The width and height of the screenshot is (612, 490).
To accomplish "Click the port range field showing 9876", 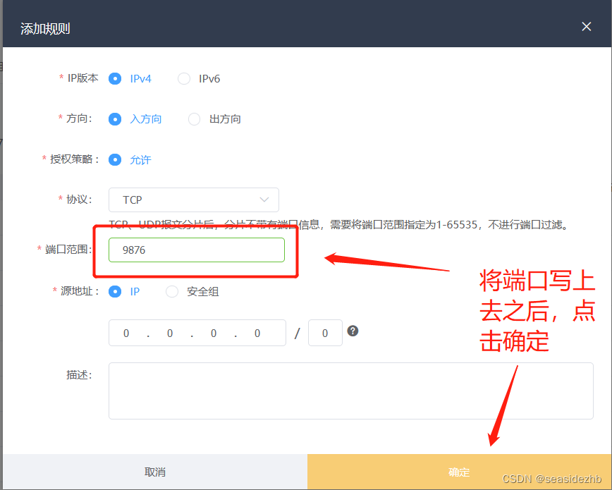I will [x=197, y=250].
